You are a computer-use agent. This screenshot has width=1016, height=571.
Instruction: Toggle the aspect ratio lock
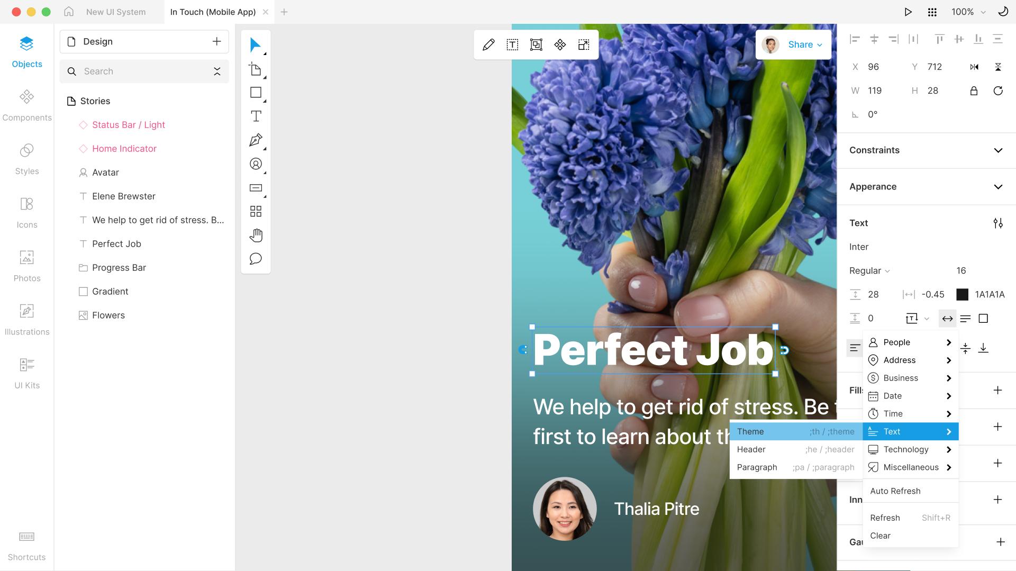tap(974, 91)
